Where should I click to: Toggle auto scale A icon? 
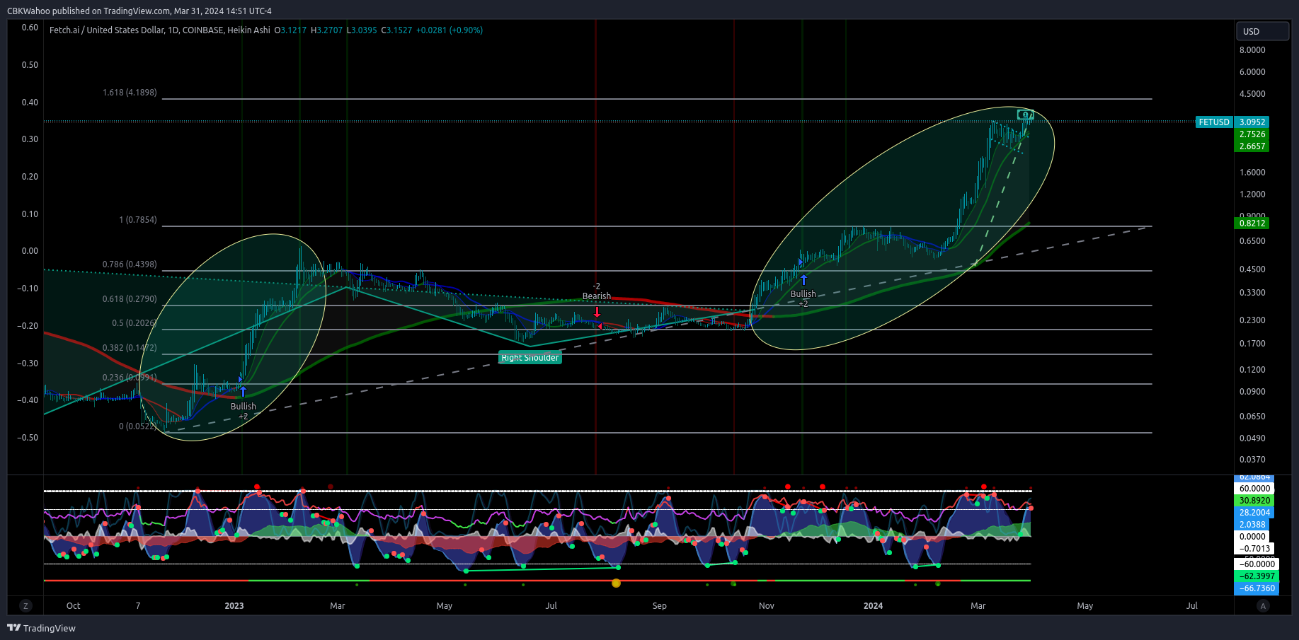1263,605
